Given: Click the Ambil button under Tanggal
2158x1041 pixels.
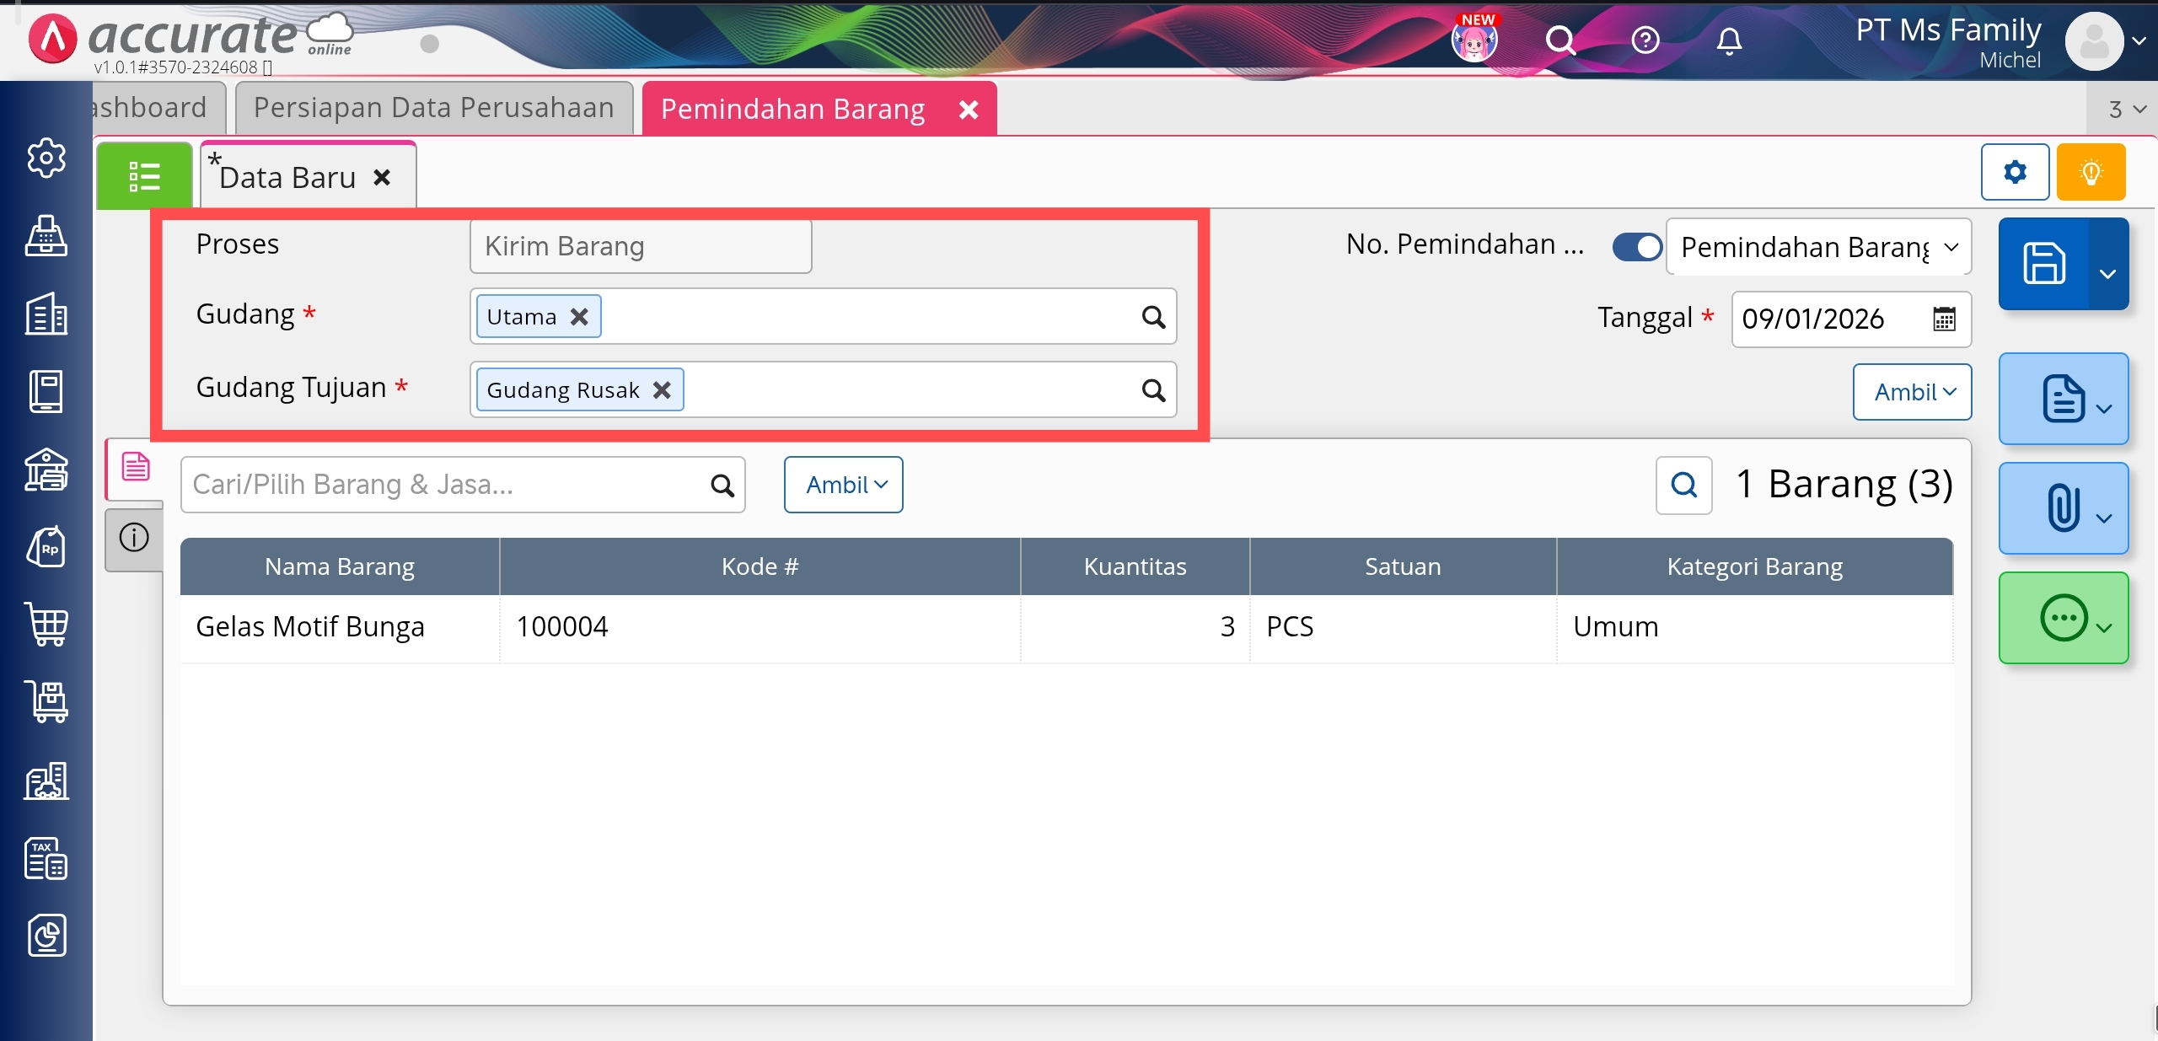Looking at the screenshot, I should [x=1912, y=392].
